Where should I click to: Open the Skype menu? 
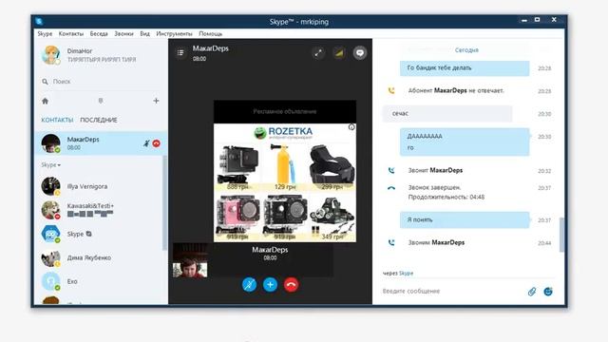(45, 34)
